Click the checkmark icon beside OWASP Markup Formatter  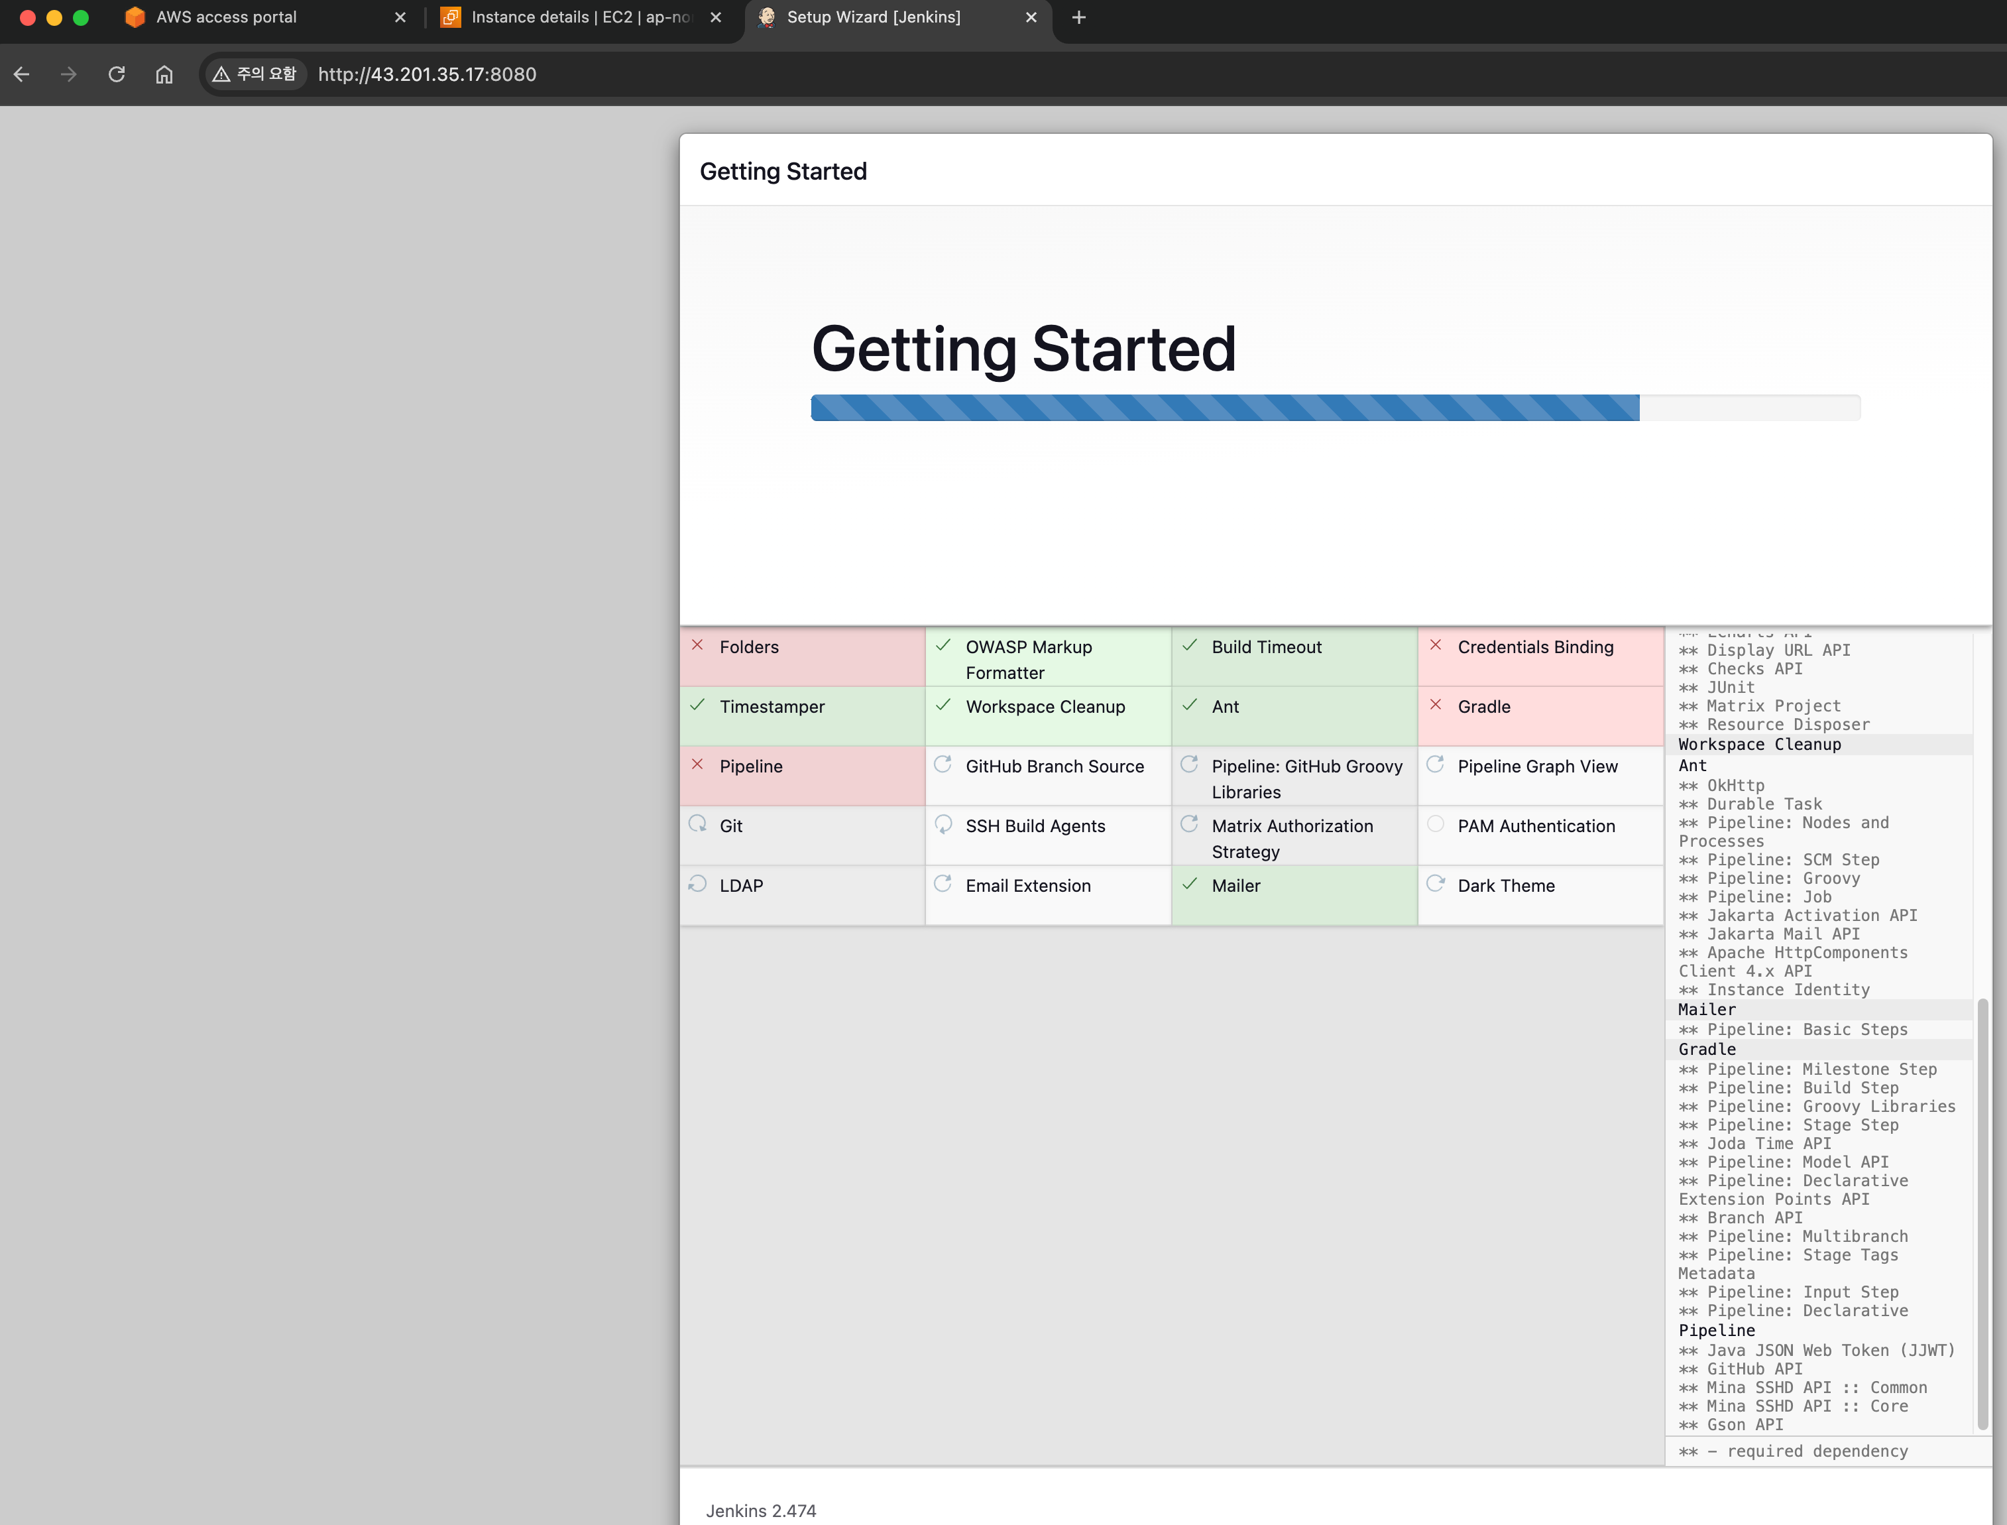944,645
